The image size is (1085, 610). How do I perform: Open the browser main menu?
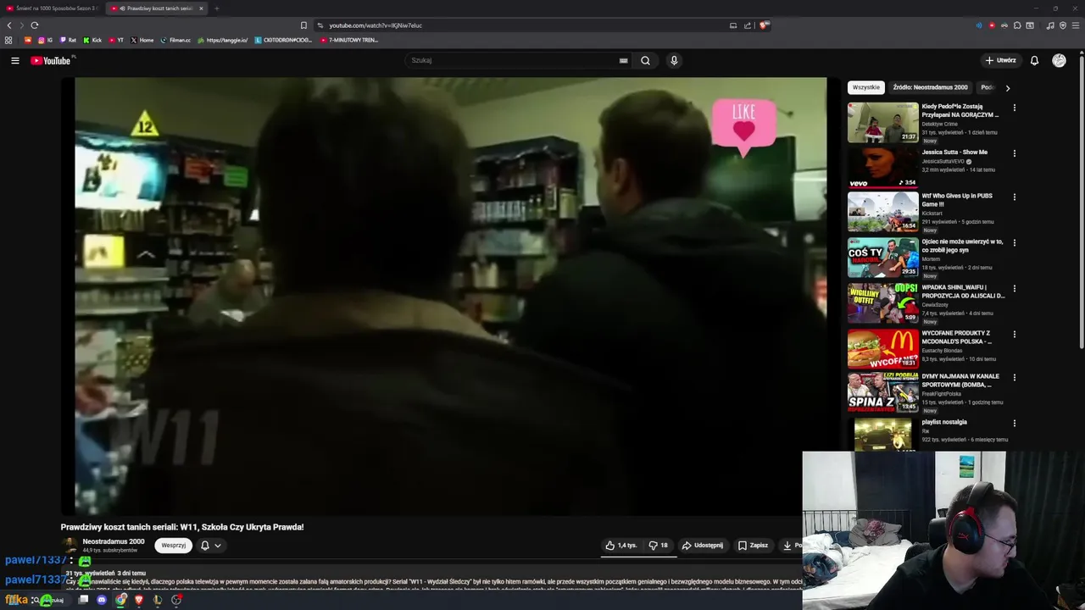(1076, 25)
